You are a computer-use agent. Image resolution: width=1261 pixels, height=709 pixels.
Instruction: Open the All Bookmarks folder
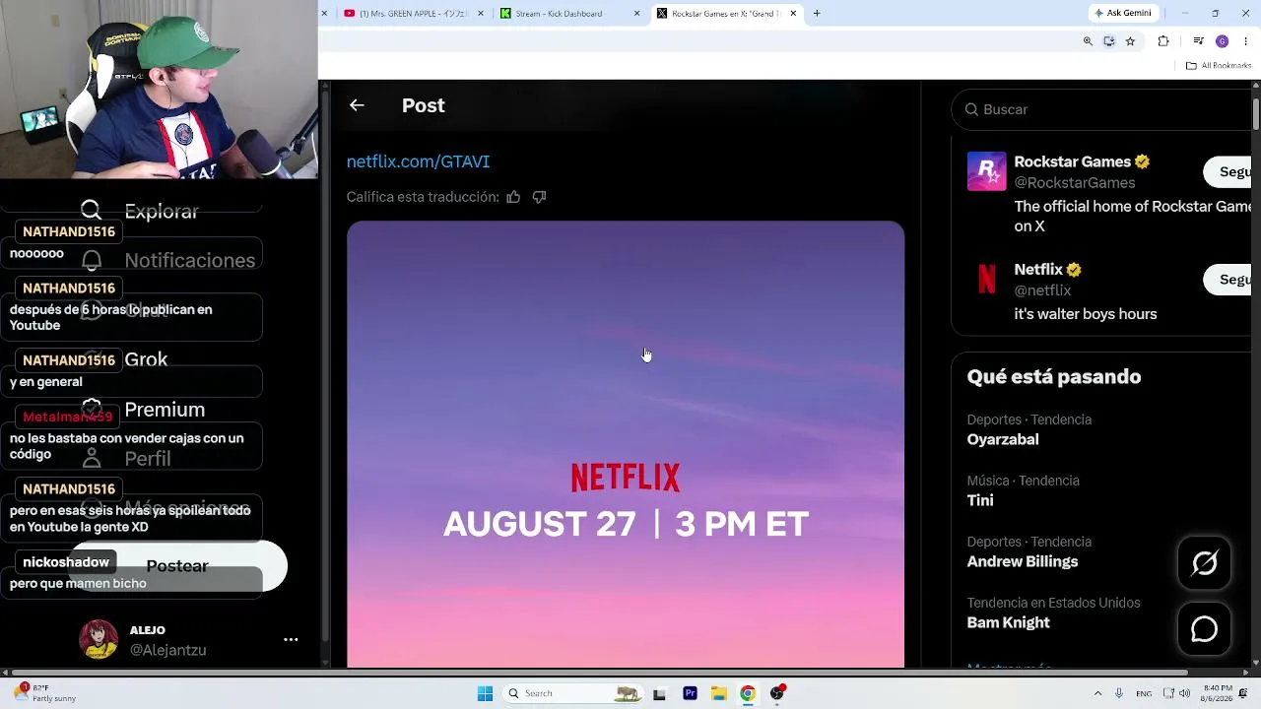click(1219, 66)
